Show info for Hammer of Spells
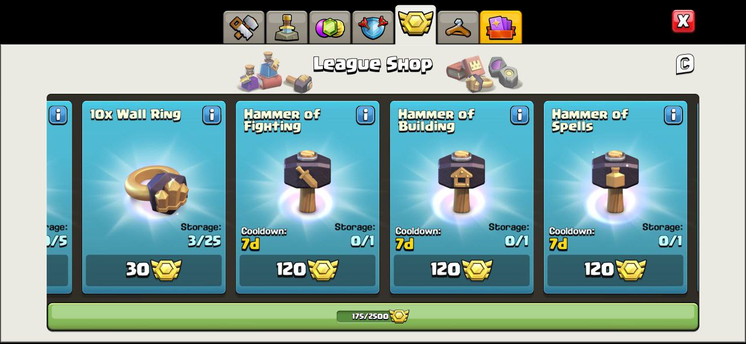Image resolution: width=746 pixels, height=344 pixels. (673, 115)
